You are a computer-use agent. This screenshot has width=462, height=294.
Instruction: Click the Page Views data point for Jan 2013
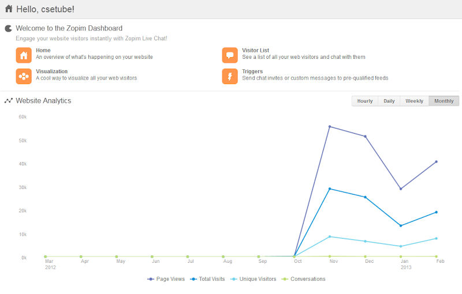coord(401,189)
